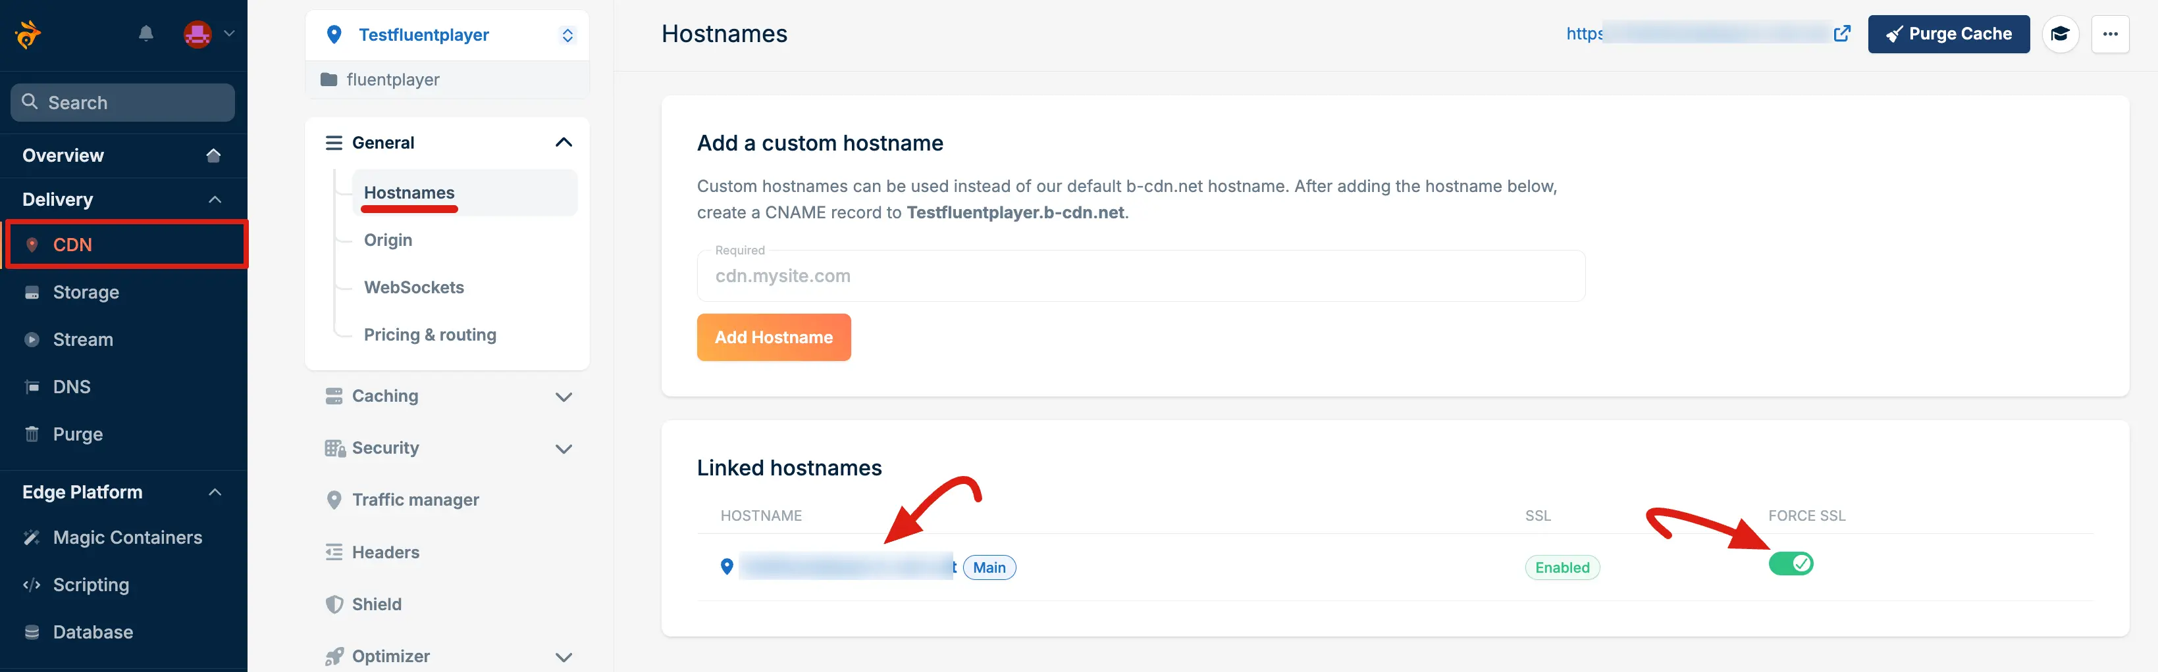2158x672 pixels.
Task: Click the Add Hostname button
Action: pyautogui.click(x=774, y=337)
